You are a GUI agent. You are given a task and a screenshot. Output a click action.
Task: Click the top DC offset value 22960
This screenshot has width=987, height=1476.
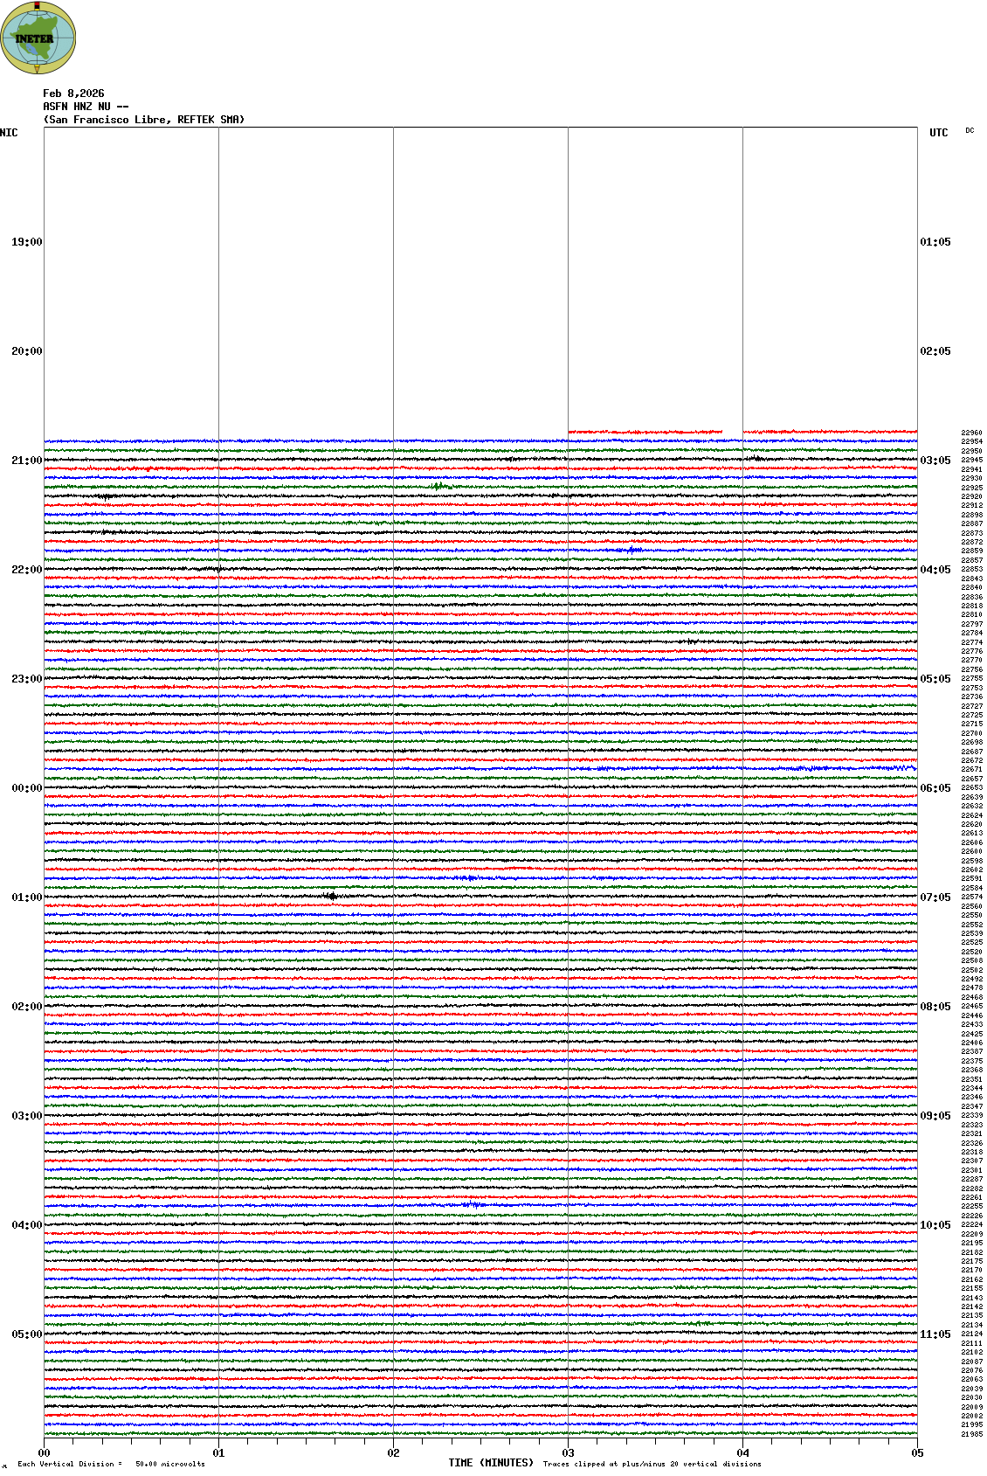[971, 433]
